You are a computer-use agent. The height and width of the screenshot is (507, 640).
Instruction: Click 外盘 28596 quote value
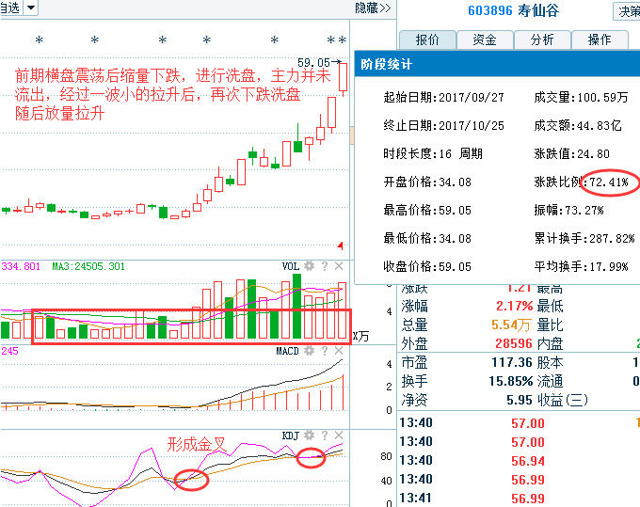tap(514, 343)
